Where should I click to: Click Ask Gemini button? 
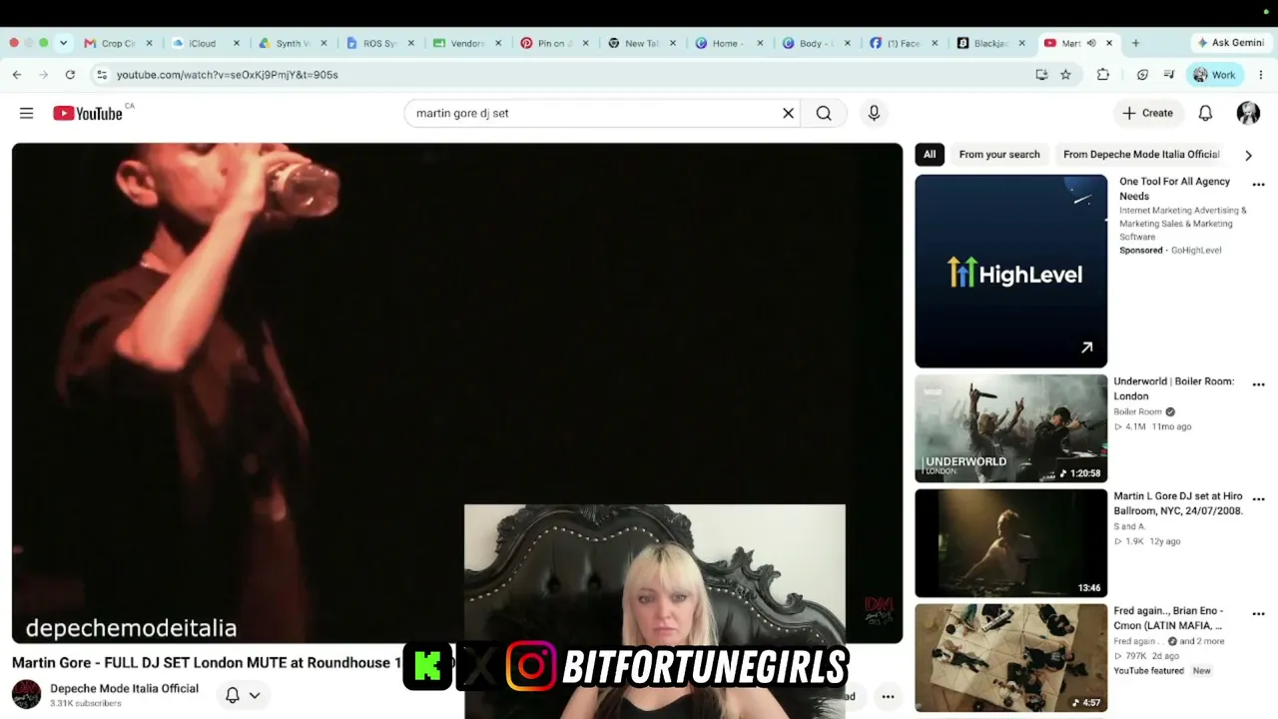click(1230, 44)
